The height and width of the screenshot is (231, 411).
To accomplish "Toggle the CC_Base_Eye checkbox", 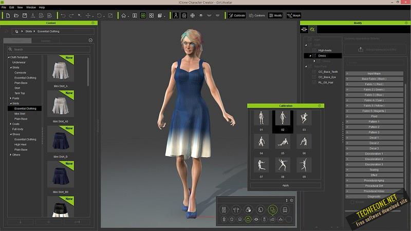I will [314, 77].
